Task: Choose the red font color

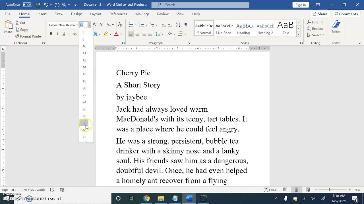Action: click(x=116, y=34)
